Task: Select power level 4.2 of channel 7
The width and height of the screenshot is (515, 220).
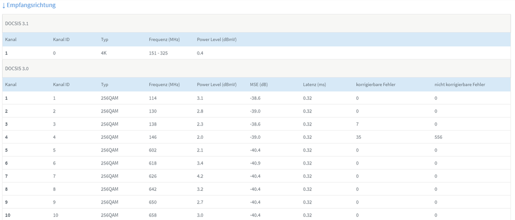Action: (200, 176)
